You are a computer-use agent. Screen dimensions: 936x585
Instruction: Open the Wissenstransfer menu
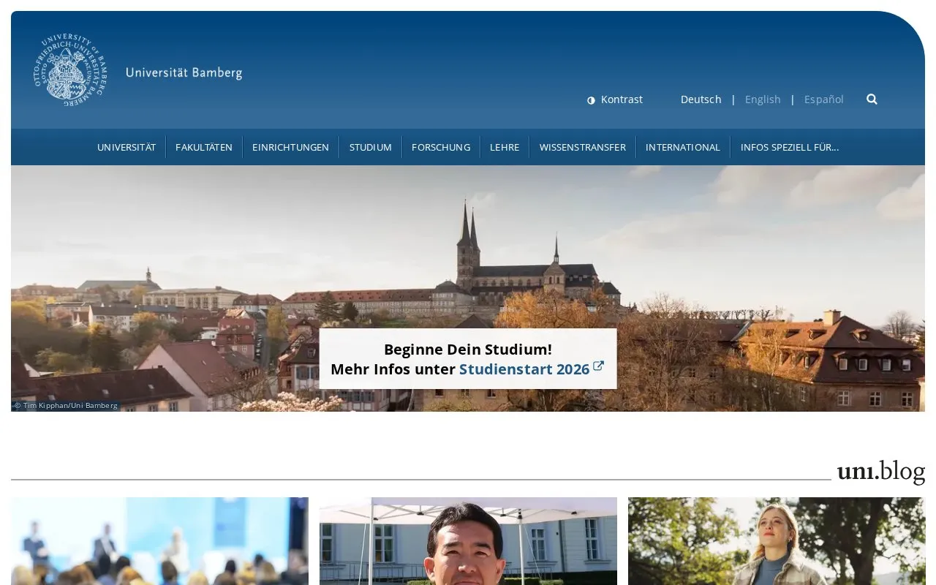click(x=583, y=147)
